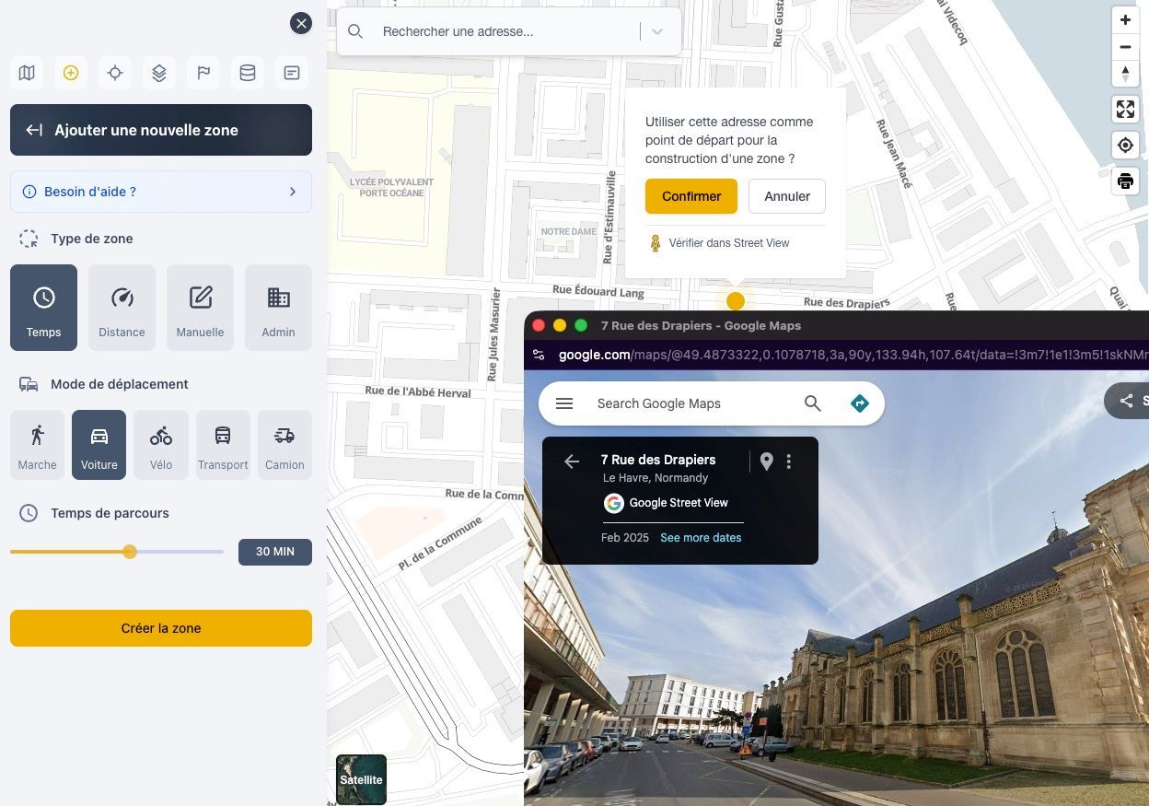Select Camion travel mode
1149x806 pixels.
click(284, 445)
